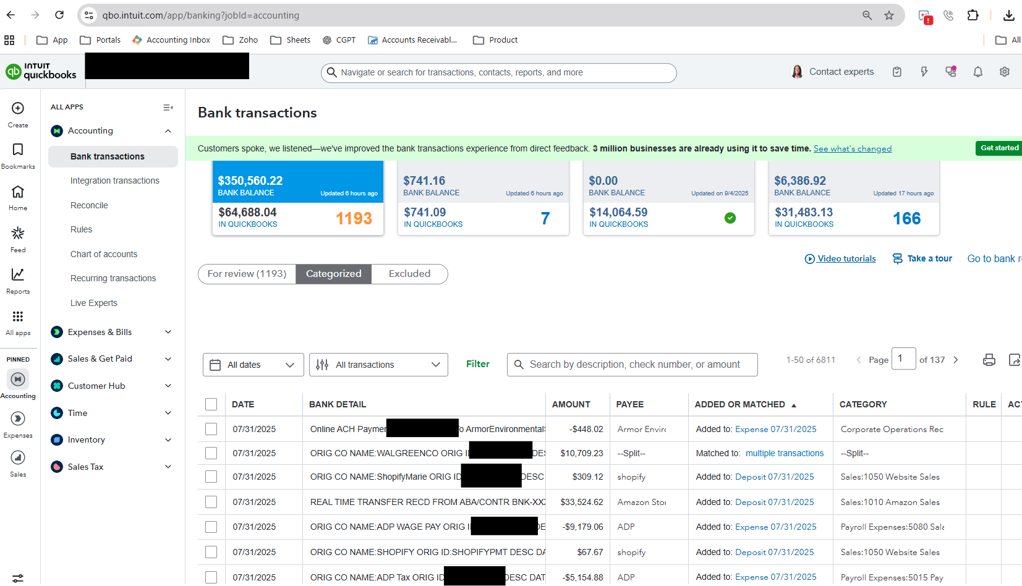The height and width of the screenshot is (586, 1022).
Task: Open the notifications bell
Action: pos(978,72)
